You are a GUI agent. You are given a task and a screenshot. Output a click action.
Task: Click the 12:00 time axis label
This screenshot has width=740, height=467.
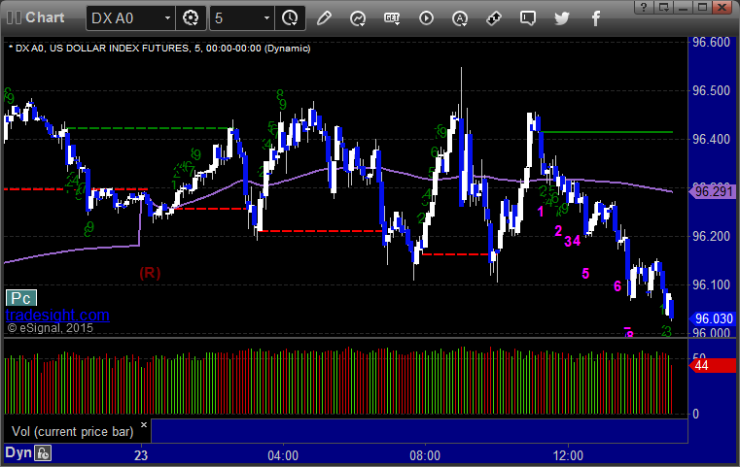click(568, 455)
